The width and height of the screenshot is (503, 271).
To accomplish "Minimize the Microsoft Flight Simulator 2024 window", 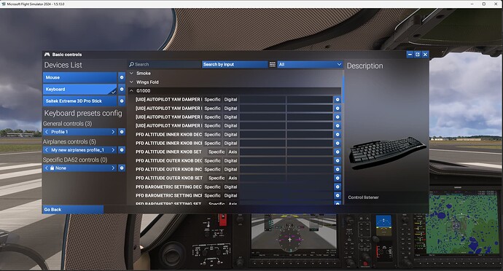I will pos(472,4).
